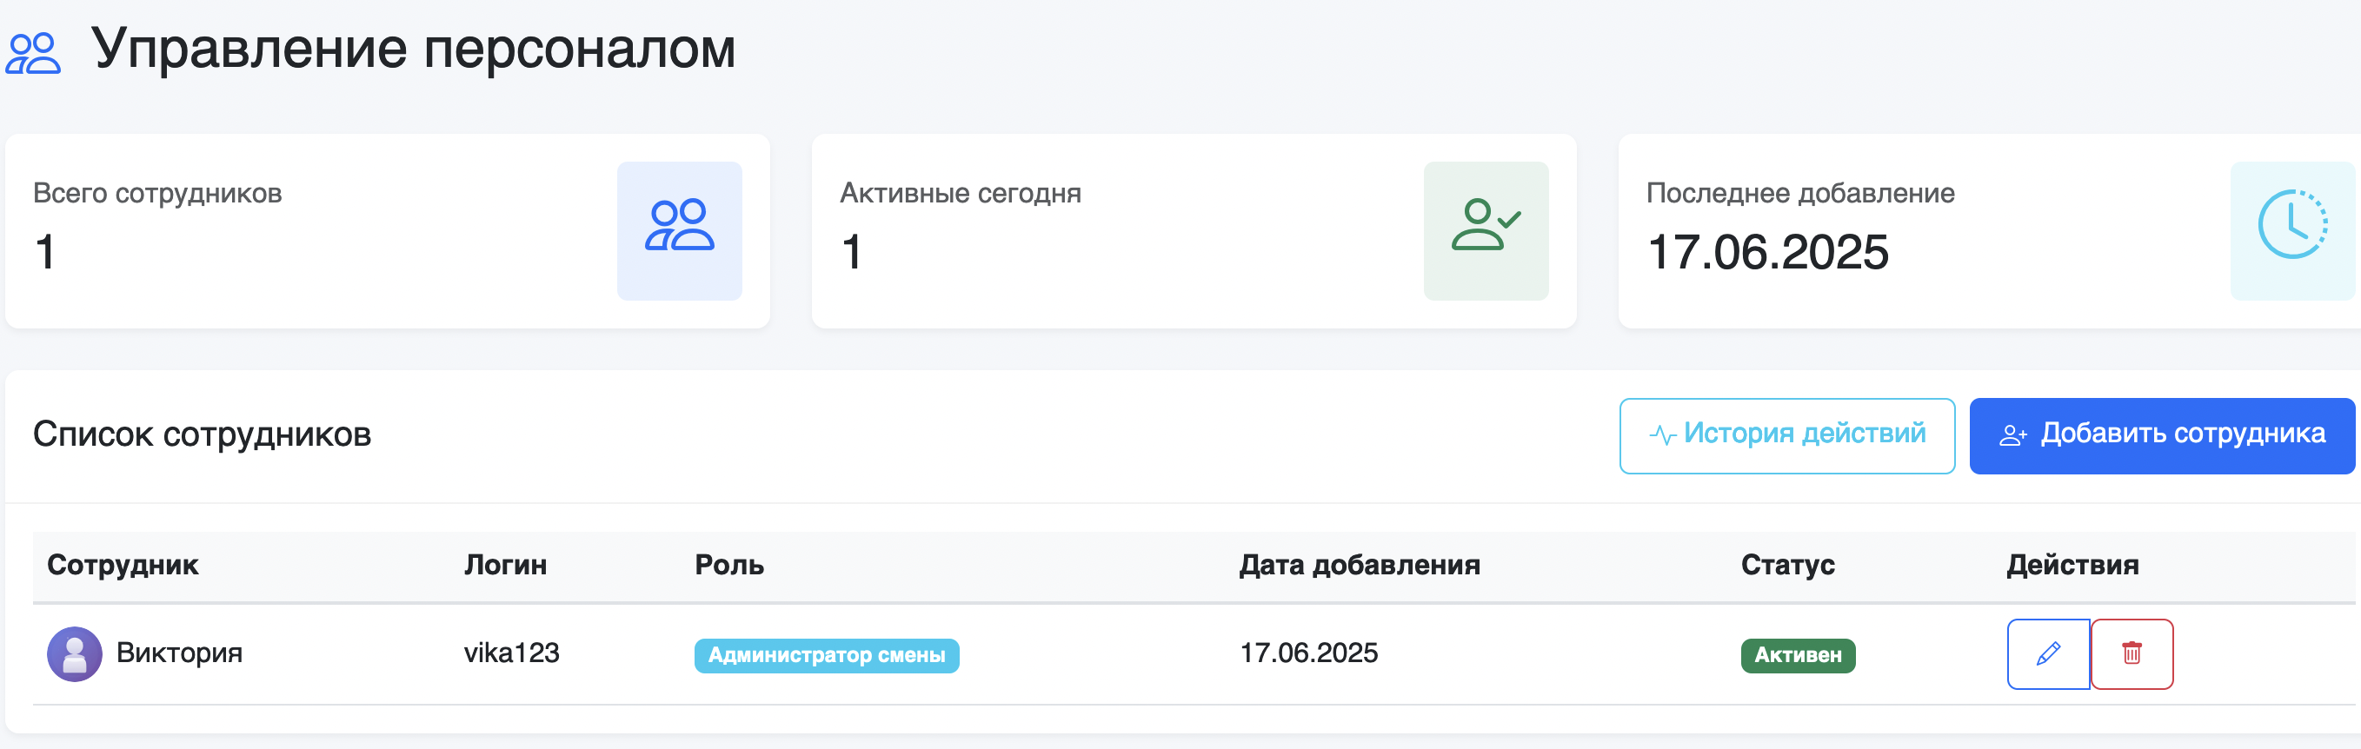This screenshot has width=2361, height=749.
Task: Click the Всего сотрудников stat card
Action: [x=311, y=231]
